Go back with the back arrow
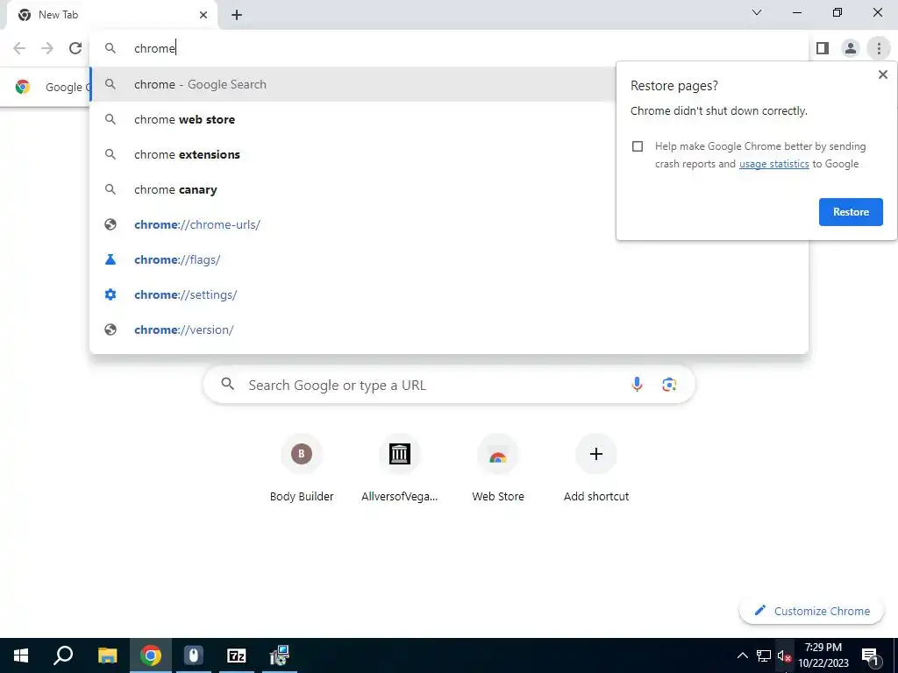 tap(19, 48)
